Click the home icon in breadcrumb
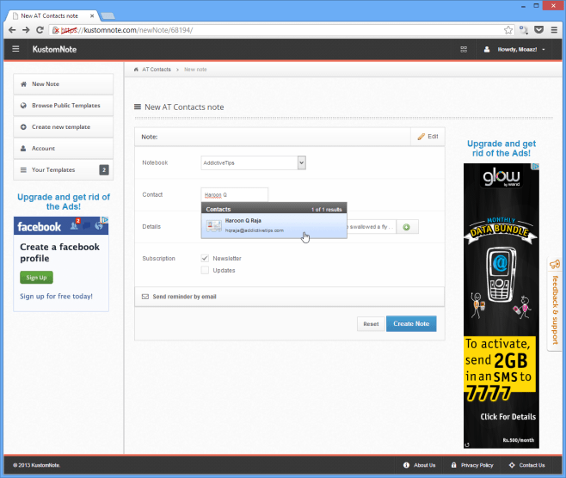 [137, 69]
